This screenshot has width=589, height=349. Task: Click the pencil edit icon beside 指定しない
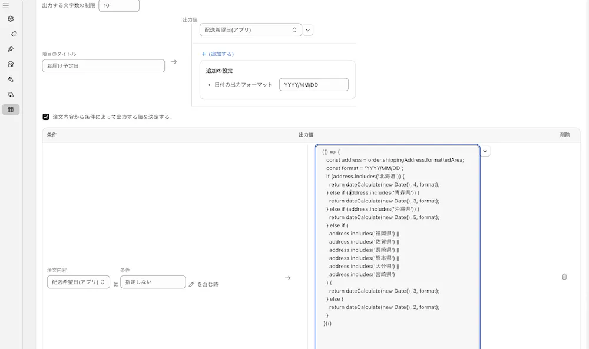pos(191,284)
